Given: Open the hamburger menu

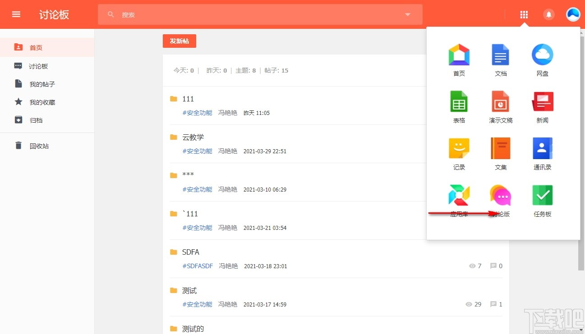Looking at the screenshot, I should point(16,14).
